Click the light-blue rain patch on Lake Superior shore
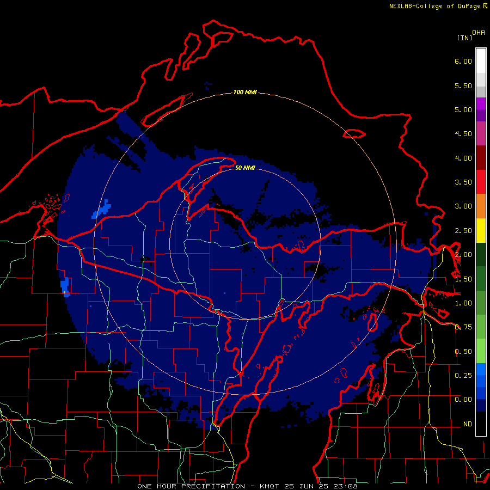The height and width of the screenshot is (490, 490). pos(102,209)
